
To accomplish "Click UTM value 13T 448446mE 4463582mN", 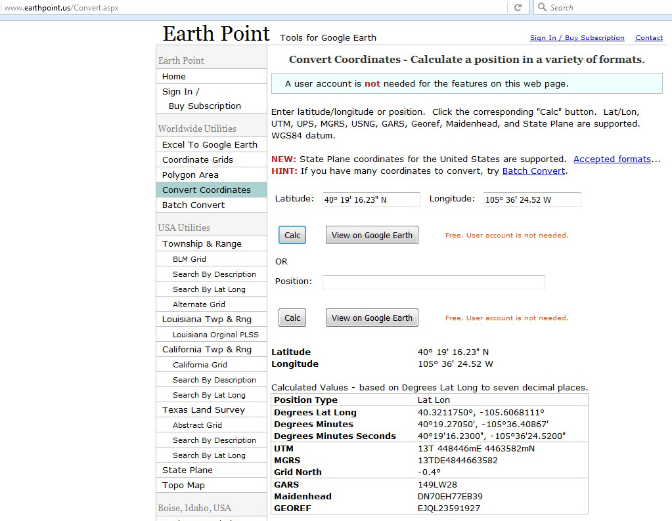I will (476, 449).
